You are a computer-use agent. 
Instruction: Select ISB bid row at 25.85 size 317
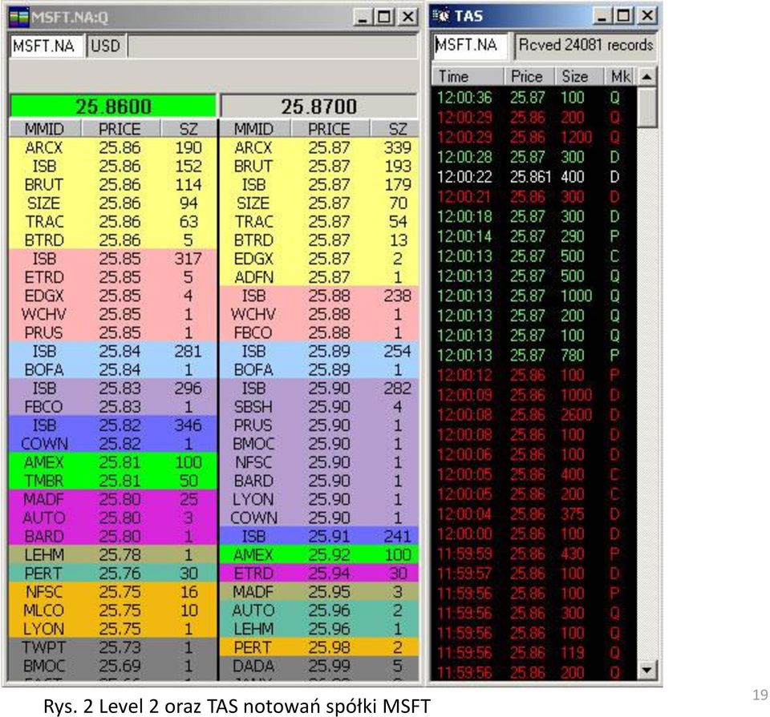coord(113,259)
